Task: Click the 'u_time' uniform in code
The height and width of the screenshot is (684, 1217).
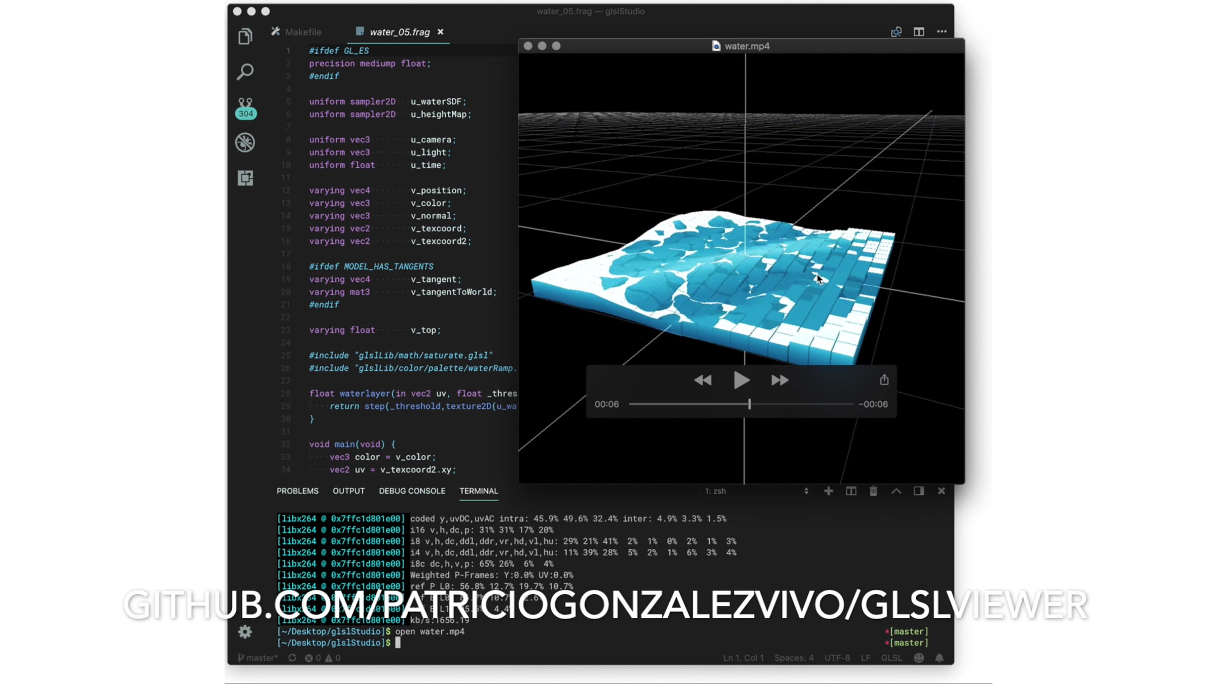Action: (426, 165)
